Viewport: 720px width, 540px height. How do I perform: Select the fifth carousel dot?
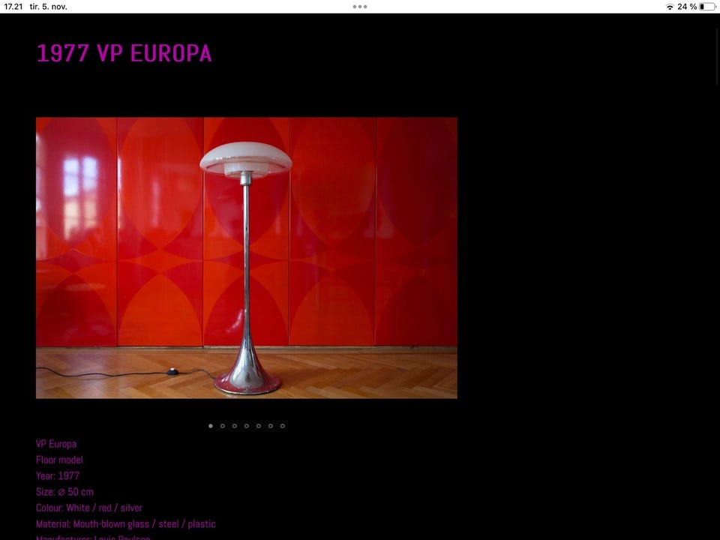pyautogui.click(x=259, y=426)
